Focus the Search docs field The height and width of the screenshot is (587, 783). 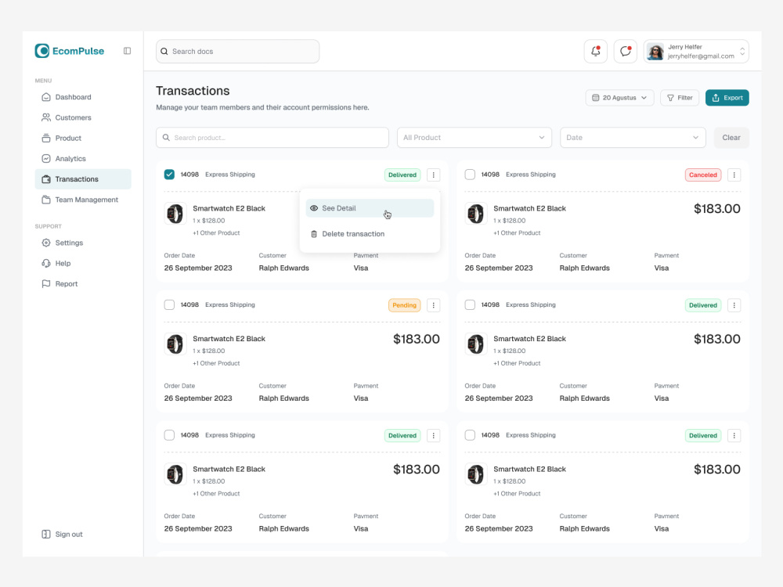238,52
